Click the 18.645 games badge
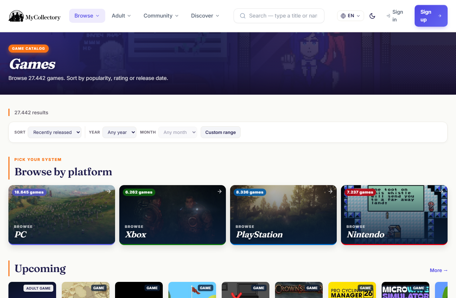This screenshot has height=298, width=456. click(x=29, y=192)
